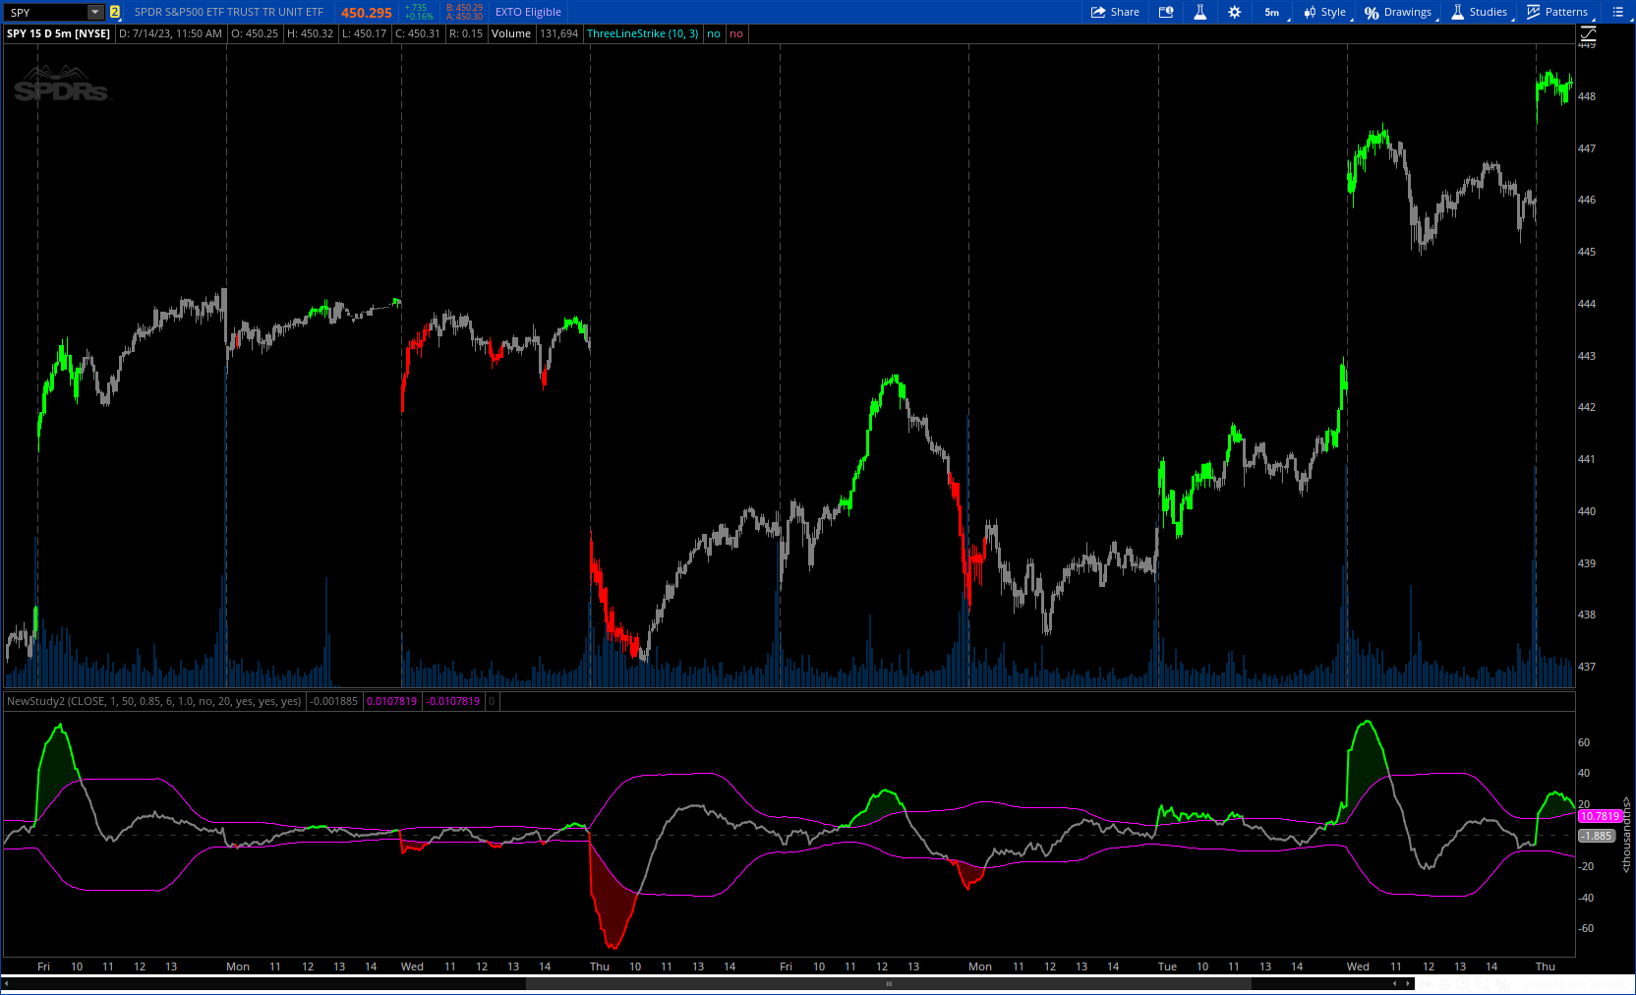The width and height of the screenshot is (1636, 995).
Task: Click the last price 450.295
Action: tap(367, 13)
